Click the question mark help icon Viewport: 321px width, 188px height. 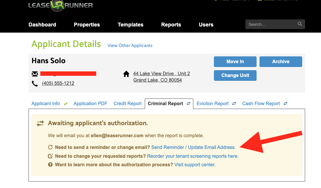(50, 165)
